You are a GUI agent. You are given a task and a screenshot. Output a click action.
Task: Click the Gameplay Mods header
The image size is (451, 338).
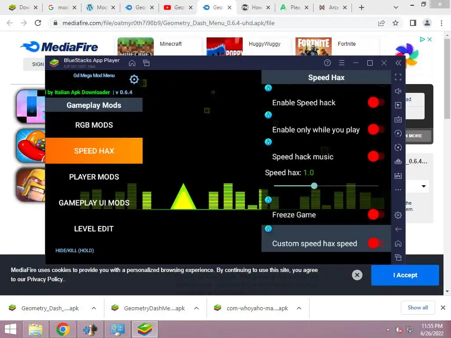(x=94, y=105)
